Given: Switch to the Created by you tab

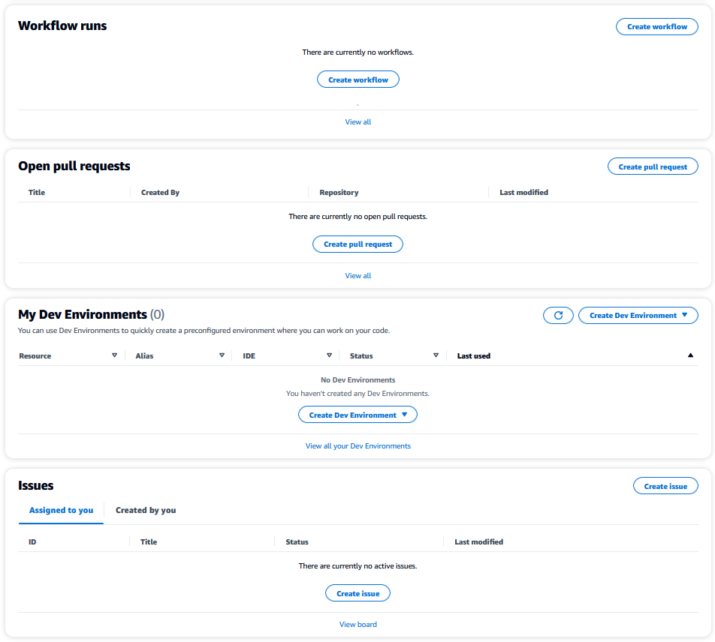Looking at the screenshot, I should 145,510.
